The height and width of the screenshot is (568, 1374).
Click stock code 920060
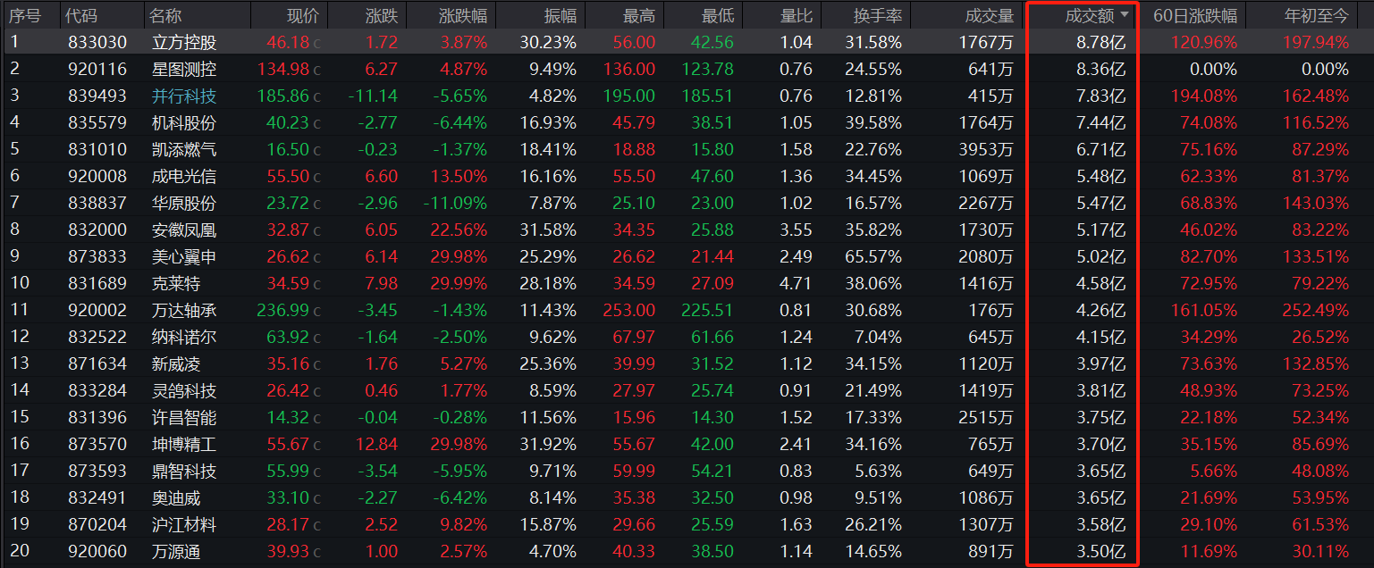point(97,551)
